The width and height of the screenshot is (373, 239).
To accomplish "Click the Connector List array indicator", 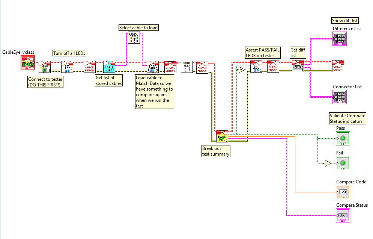I will pos(339,97).
